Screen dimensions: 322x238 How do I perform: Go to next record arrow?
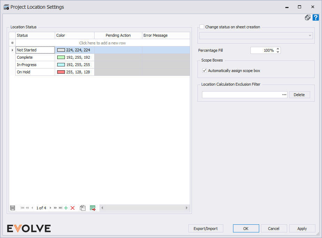pyautogui.click(x=50, y=208)
